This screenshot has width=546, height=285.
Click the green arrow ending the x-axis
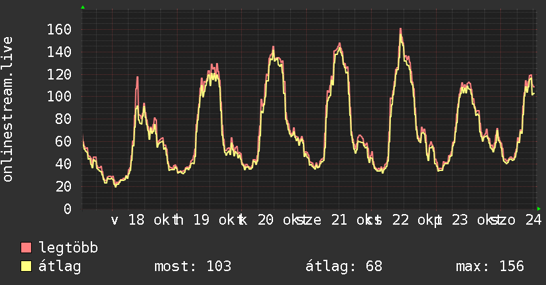(x=539, y=209)
